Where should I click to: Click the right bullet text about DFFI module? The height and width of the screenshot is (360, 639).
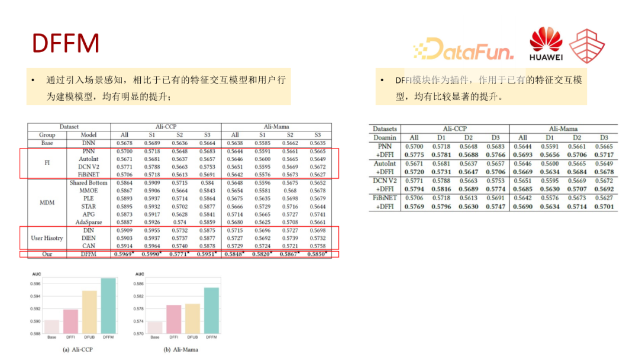pos(488,88)
